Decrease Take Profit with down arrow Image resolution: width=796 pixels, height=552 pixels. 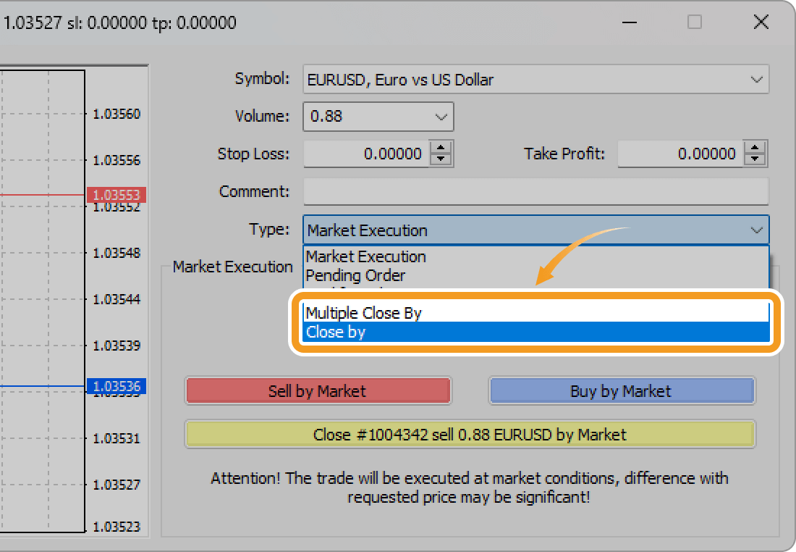pyautogui.click(x=755, y=160)
